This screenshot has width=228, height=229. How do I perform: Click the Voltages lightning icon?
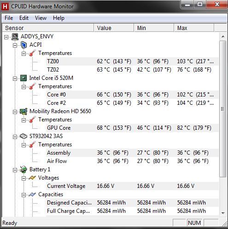tap(32, 178)
